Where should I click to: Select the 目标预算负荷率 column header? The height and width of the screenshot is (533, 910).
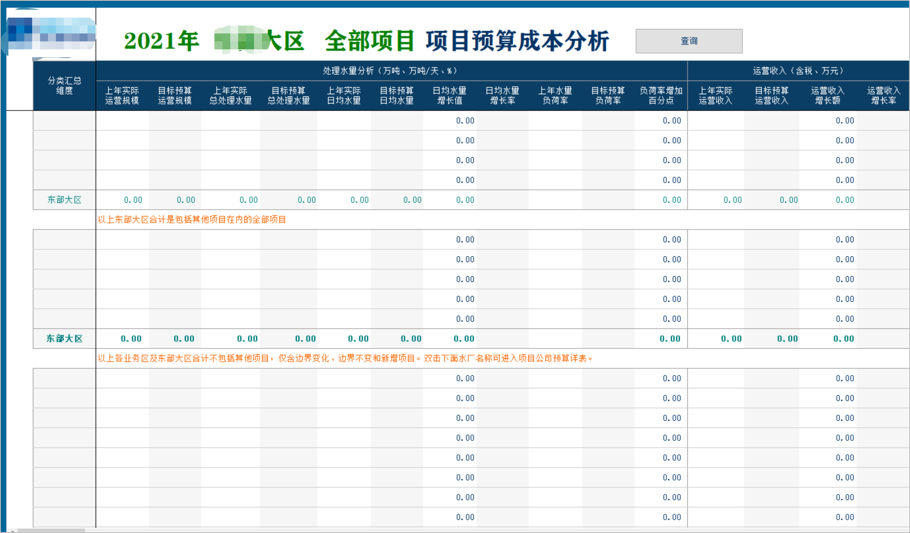pyautogui.click(x=608, y=96)
